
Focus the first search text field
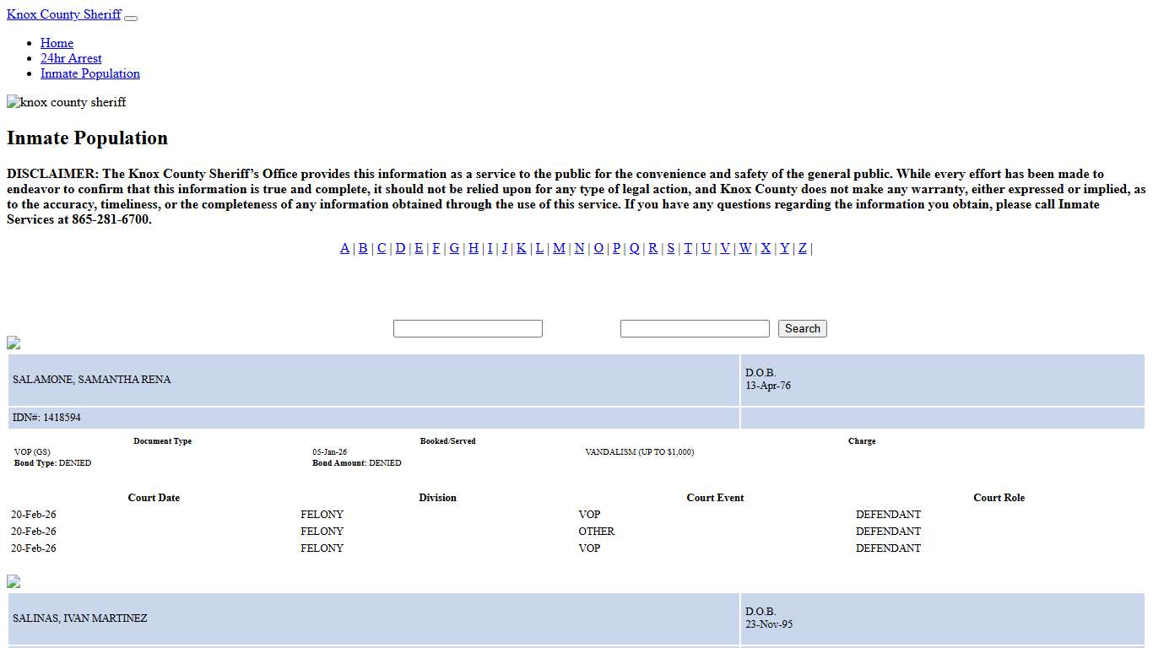pyautogui.click(x=468, y=328)
